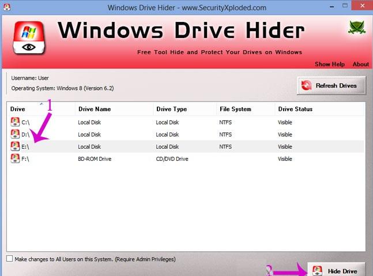Viewport: 373px width, 276px height.
Task: Click the D:\ drive icon
Action: click(x=15, y=134)
